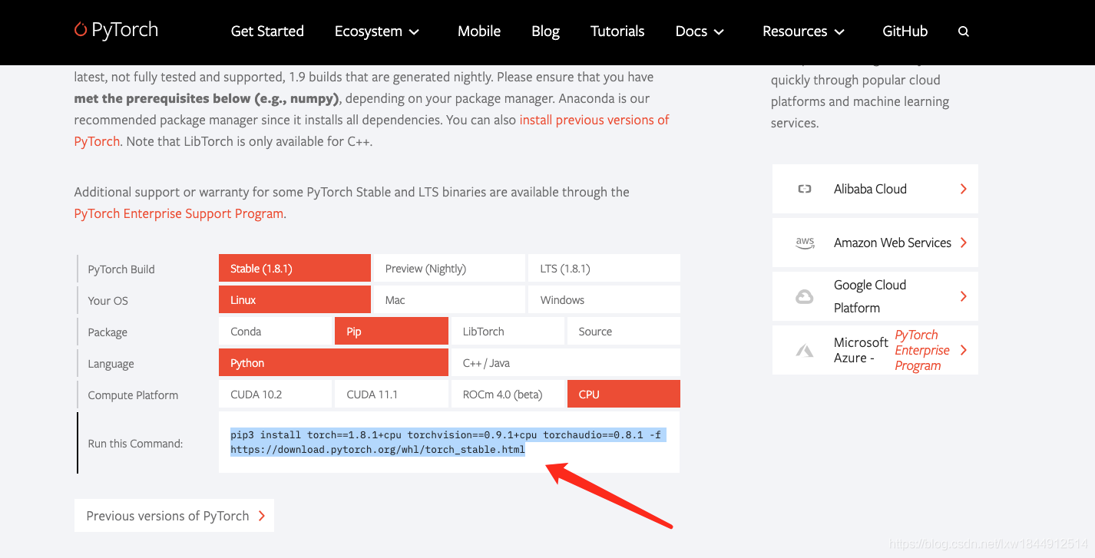
Task: Click the arrow in Previous versions button
Action: pos(261,516)
